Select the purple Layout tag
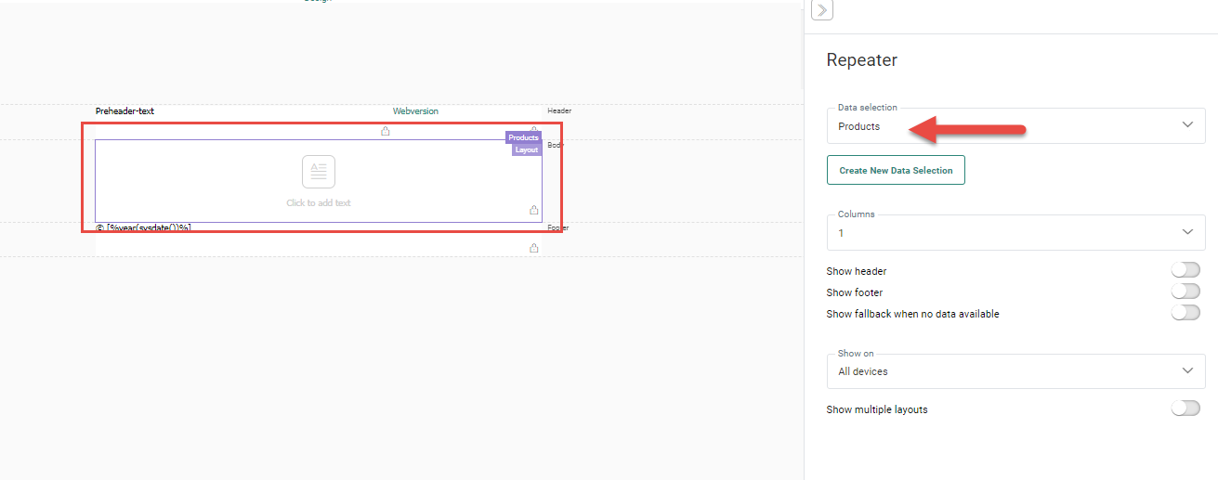 click(527, 149)
